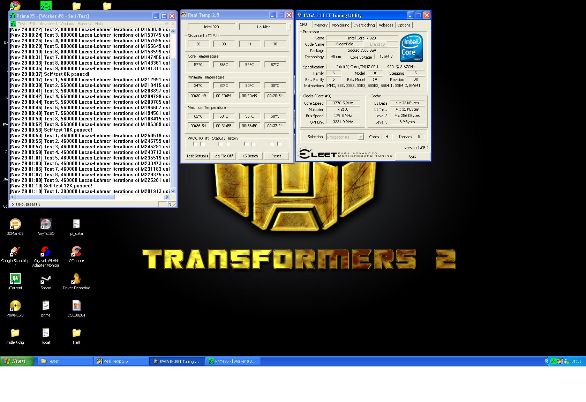
Task: Switch to Prime95 taskbar item
Action: [x=233, y=361]
